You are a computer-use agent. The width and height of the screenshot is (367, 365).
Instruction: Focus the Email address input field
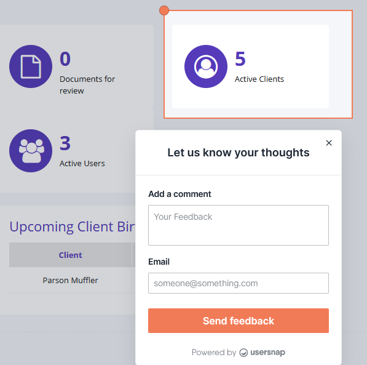point(239,283)
